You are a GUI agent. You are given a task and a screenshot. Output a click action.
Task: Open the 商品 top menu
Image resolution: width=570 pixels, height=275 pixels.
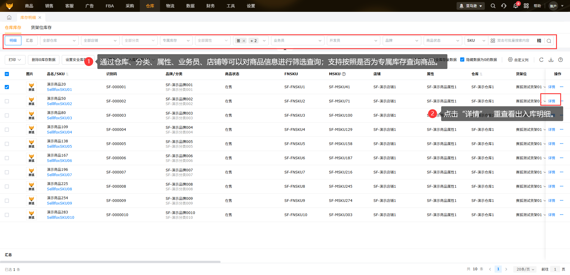[x=29, y=6]
